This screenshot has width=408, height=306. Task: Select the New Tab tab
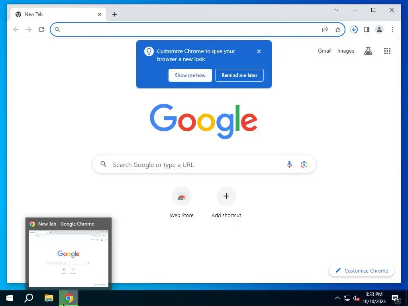click(58, 14)
